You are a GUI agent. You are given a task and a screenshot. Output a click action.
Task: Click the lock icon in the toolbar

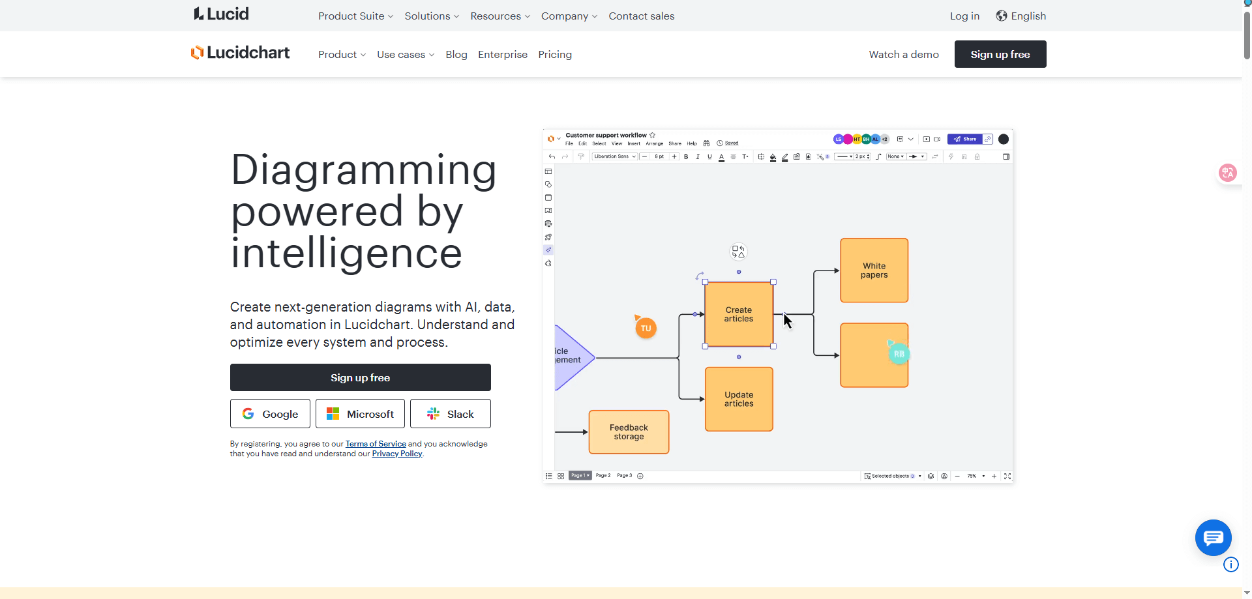point(977,156)
